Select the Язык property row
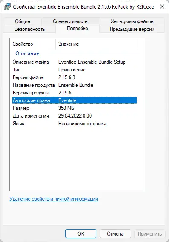 click(x=74, y=124)
